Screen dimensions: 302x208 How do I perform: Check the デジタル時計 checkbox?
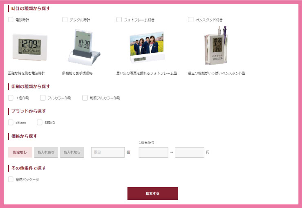pyautogui.click(x=65, y=20)
